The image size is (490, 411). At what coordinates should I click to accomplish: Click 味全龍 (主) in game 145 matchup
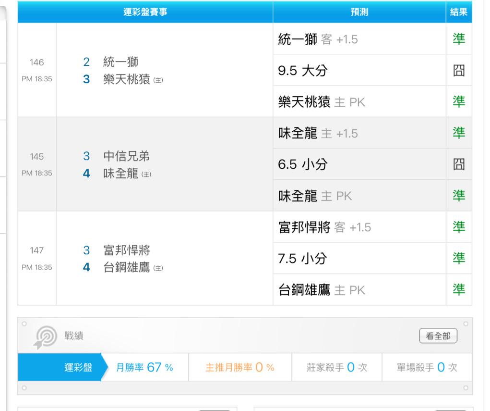pyautogui.click(x=127, y=174)
